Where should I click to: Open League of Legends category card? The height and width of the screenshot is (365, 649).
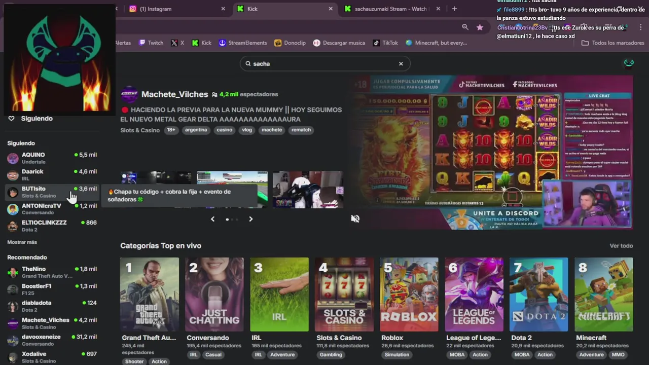click(474, 295)
